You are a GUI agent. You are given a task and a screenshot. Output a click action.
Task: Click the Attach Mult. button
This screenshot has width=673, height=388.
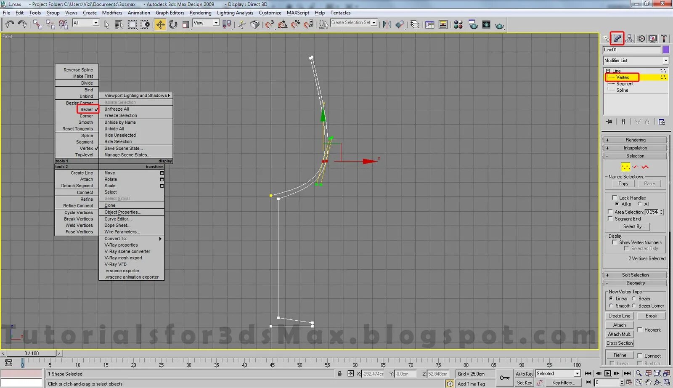point(619,334)
